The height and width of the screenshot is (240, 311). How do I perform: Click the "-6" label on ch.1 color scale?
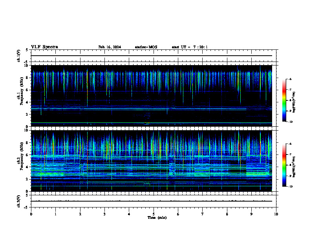[x=290, y=79]
